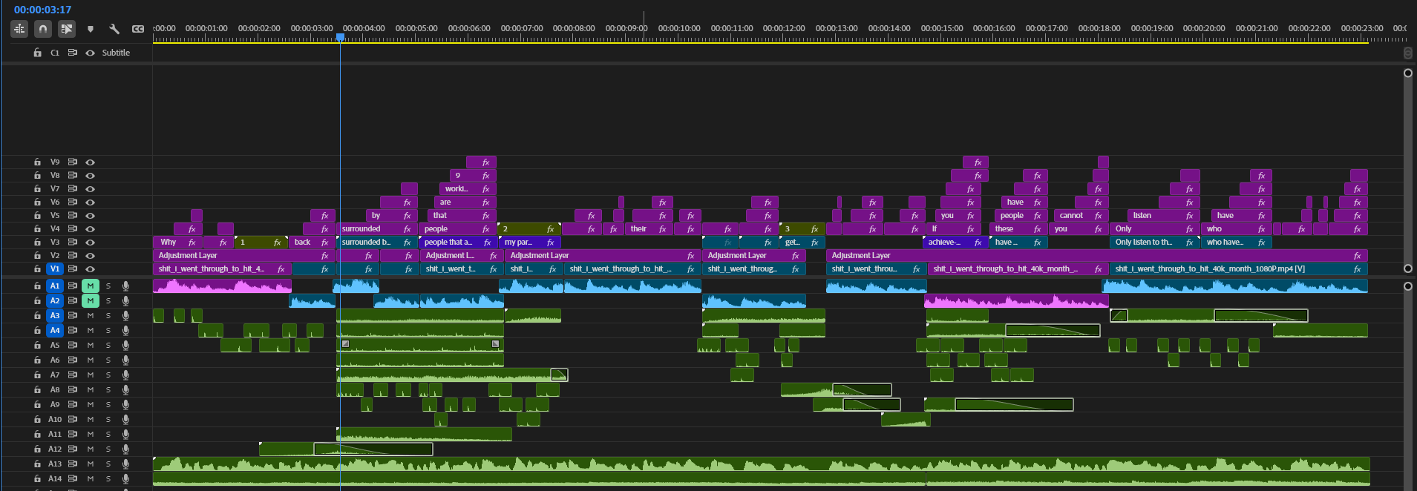Click the playhead timecode 00:00:03:17
This screenshot has width=1417, height=491.
[42, 10]
